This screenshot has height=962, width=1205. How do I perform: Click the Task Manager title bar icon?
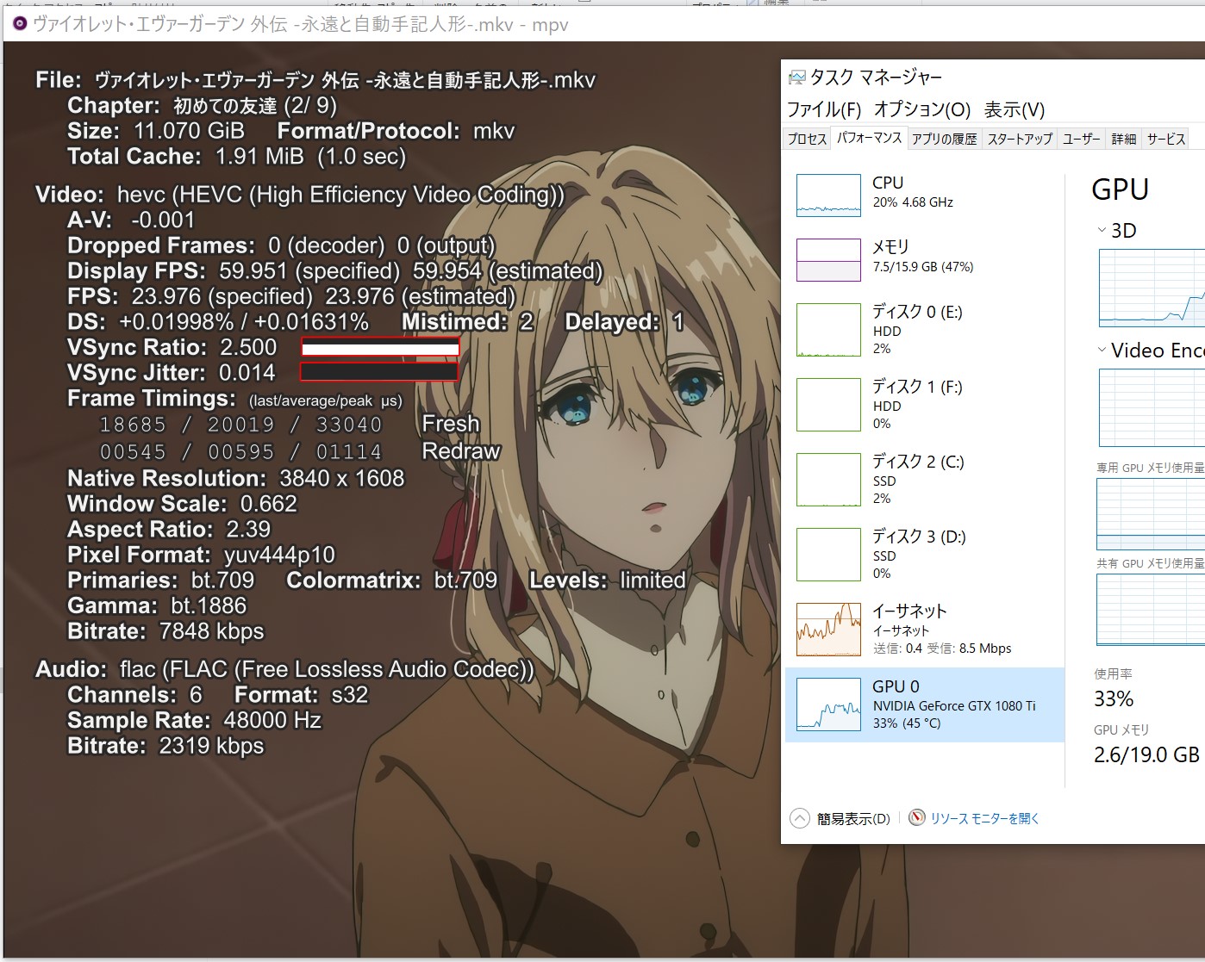796,78
